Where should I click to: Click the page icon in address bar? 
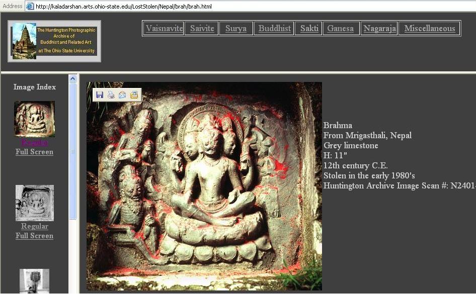(x=30, y=6)
